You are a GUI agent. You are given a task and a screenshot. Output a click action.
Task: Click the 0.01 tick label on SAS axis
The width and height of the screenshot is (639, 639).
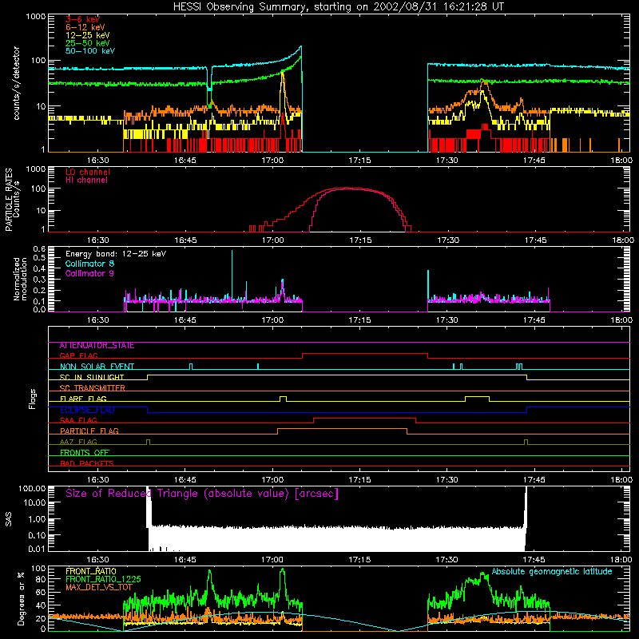pos(37,549)
